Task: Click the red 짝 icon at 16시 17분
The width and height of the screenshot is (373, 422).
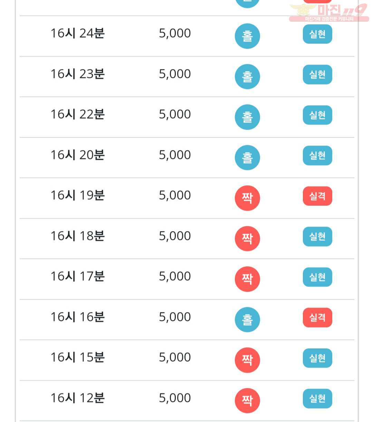Action: point(247,279)
